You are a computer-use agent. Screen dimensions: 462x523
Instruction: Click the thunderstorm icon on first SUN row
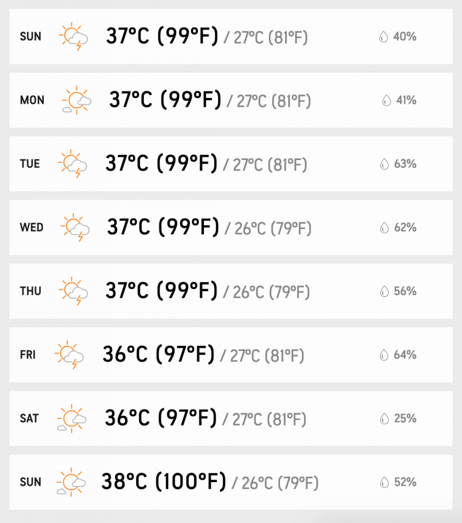73,36
